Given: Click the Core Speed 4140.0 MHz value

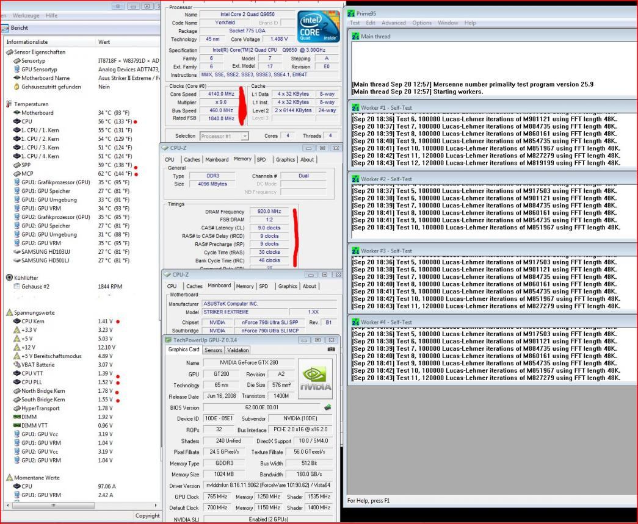Looking at the screenshot, I should click(x=221, y=94).
